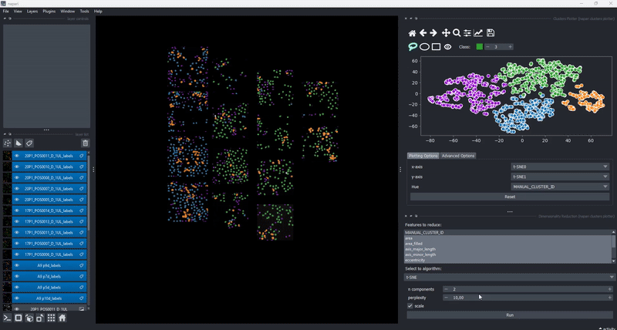Increase perplexity with plus button
This screenshot has width=617, height=330.
pyautogui.click(x=610, y=298)
